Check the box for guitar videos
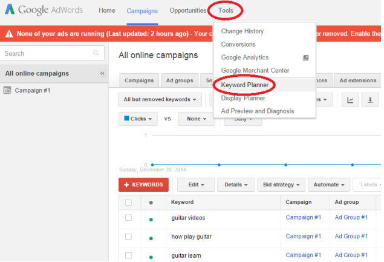 (128, 218)
